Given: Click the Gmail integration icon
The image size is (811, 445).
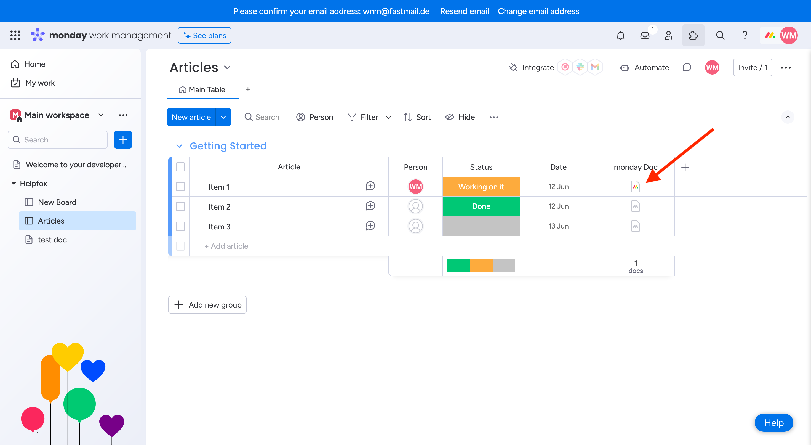Looking at the screenshot, I should [595, 67].
